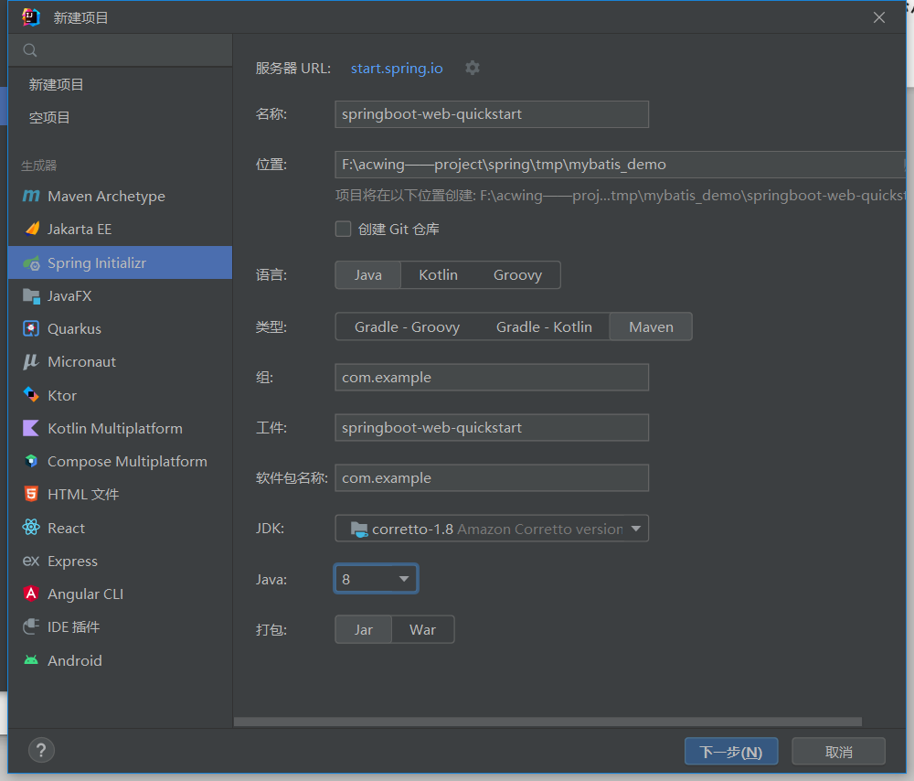The width and height of the screenshot is (914, 781).
Task: Select the React generator
Action: (x=121, y=528)
